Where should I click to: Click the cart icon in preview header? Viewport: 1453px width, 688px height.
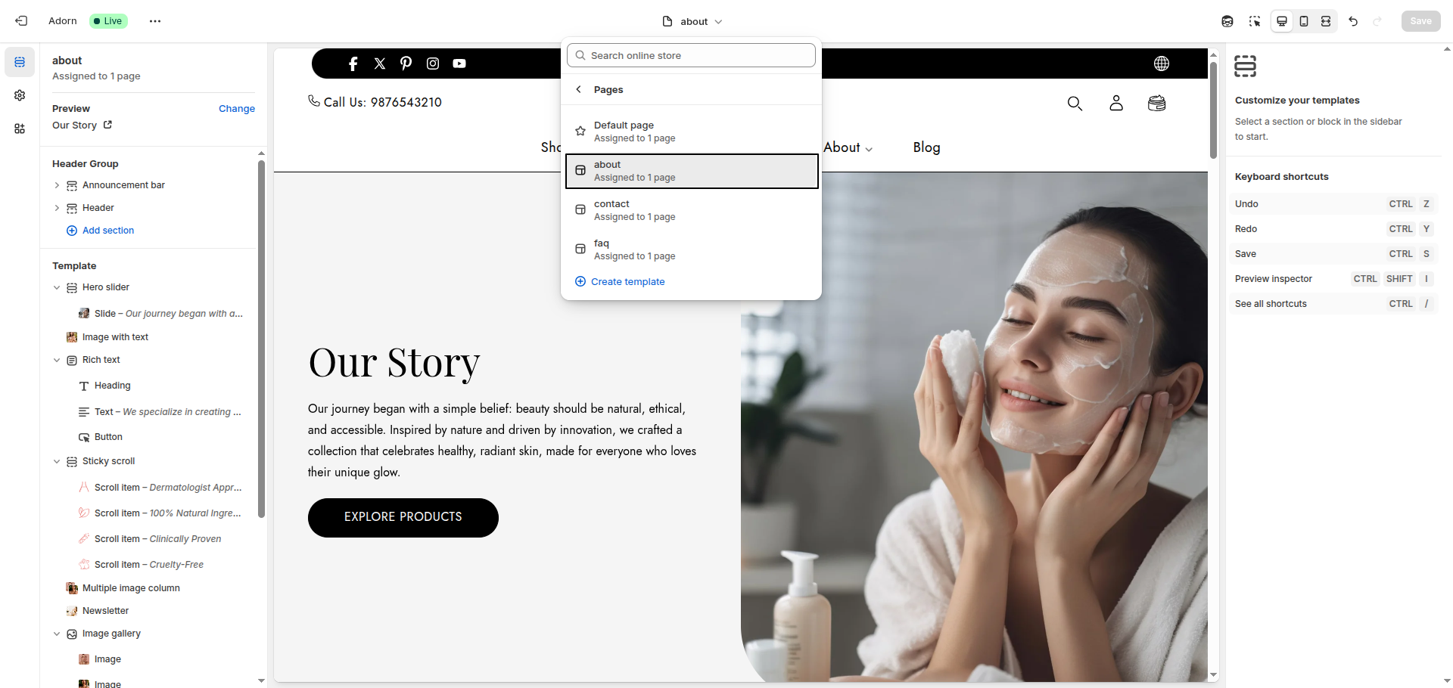pyautogui.click(x=1157, y=104)
